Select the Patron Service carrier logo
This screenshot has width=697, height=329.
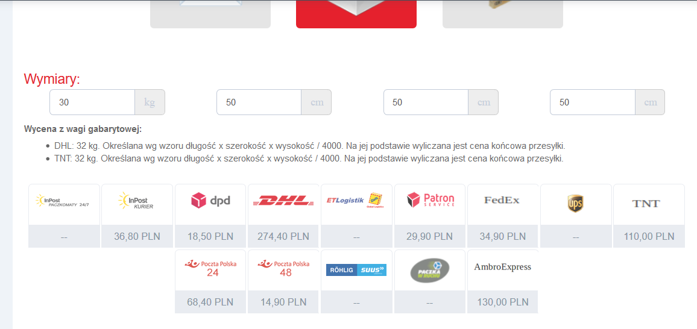[430, 200]
